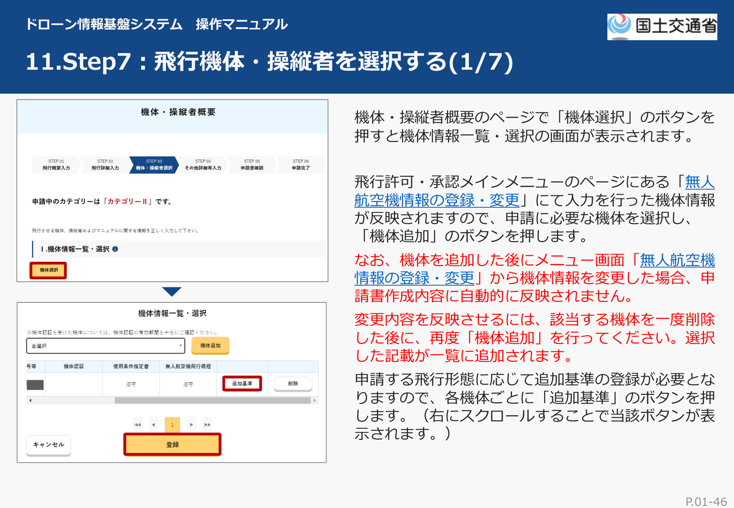The image size is (734, 508).
Task: Click the table scrollbar right arrow
Action: (314, 401)
